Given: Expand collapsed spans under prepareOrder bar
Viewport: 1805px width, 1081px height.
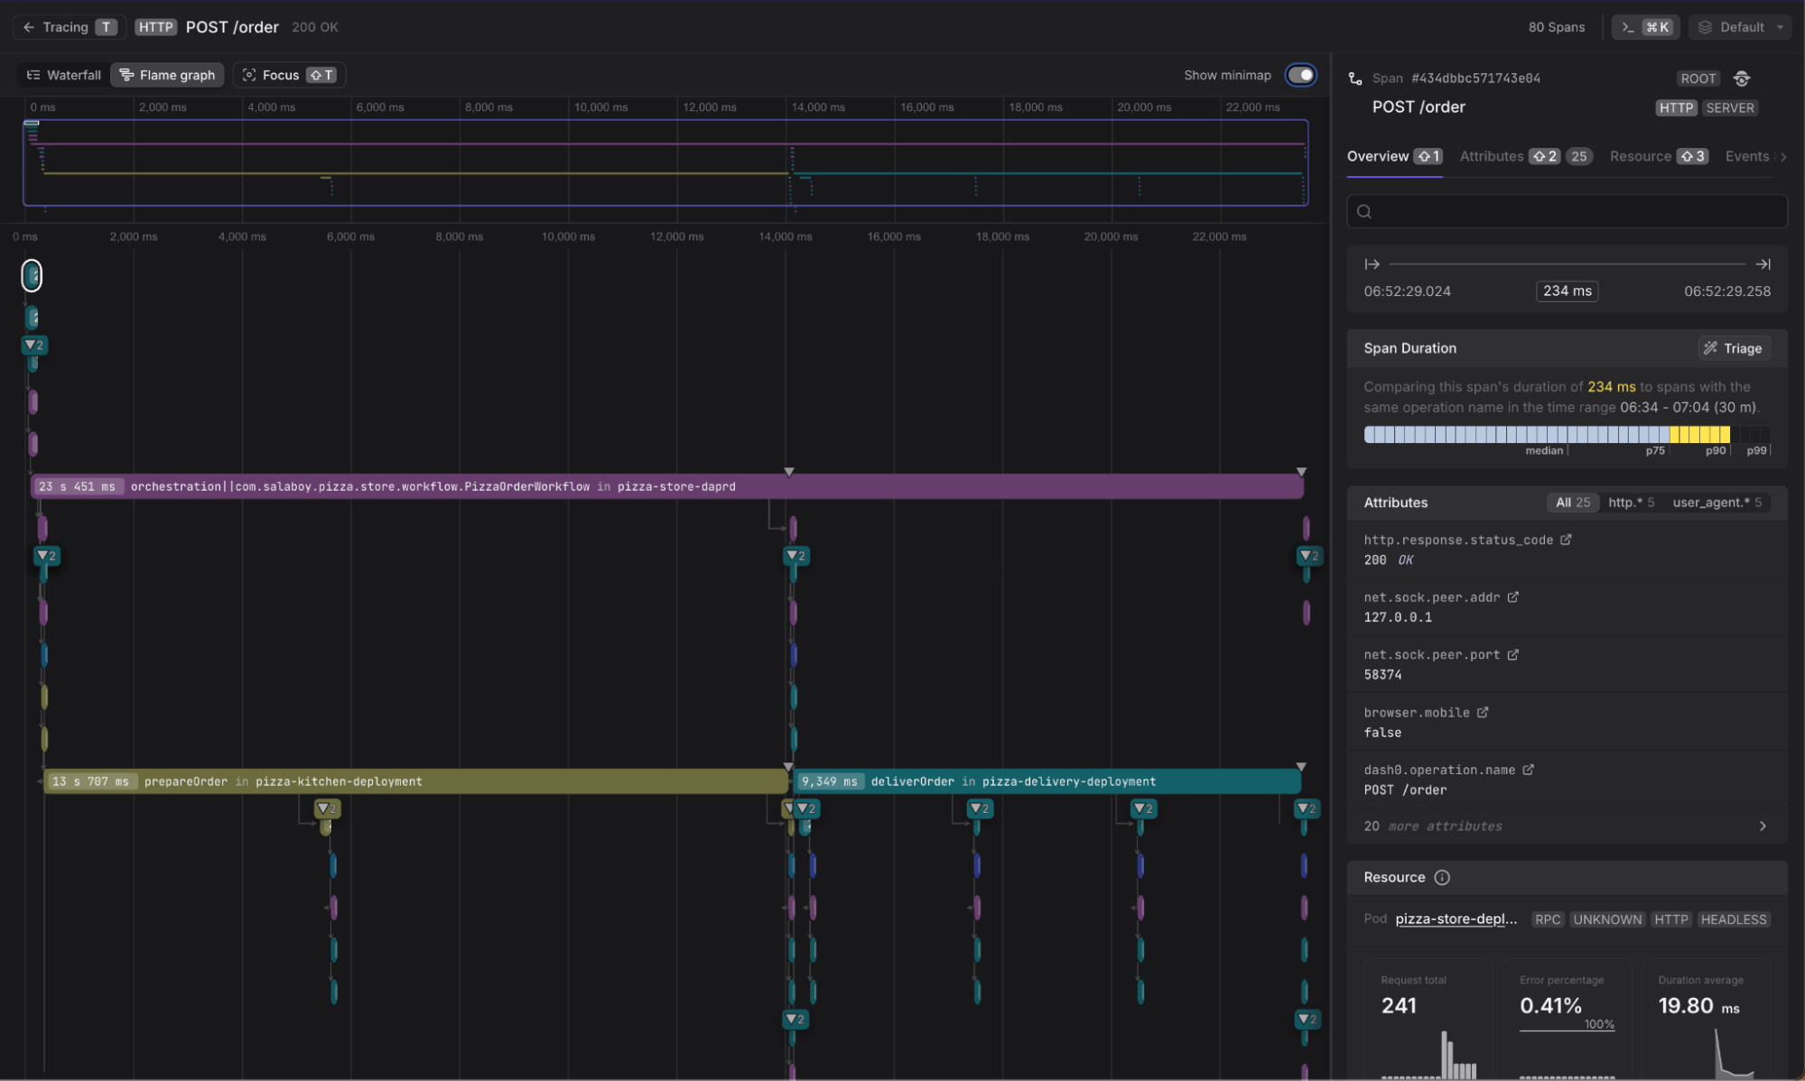Looking at the screenshot, I should point(327,808).
